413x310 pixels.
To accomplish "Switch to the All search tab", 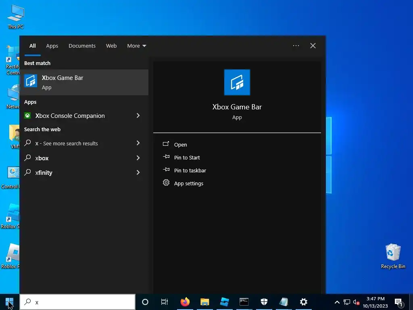I will (33, 46).
